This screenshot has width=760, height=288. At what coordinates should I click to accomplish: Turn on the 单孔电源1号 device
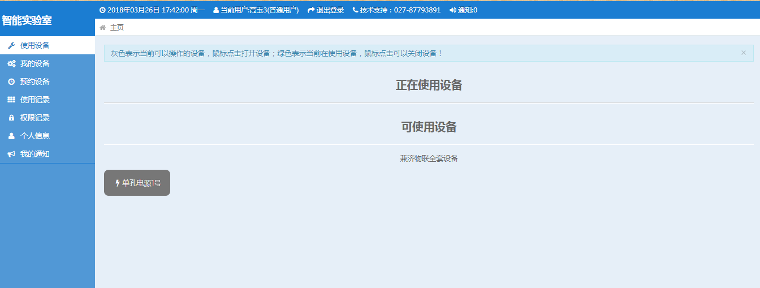pos(137,183)
